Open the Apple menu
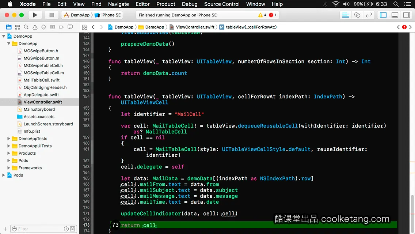 (x=10, y=4)
